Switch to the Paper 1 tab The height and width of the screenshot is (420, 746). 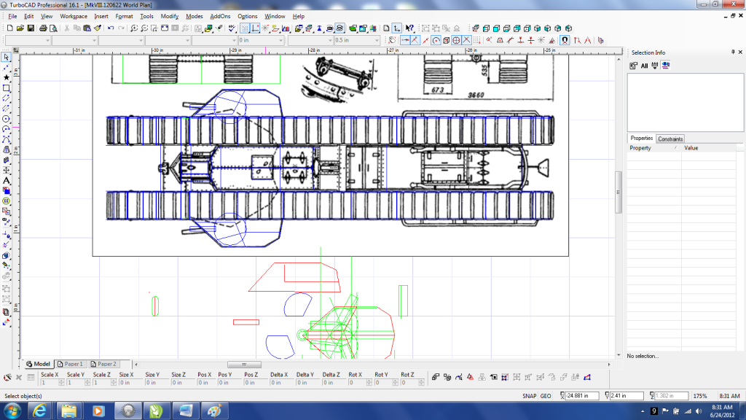[x=71, y=364]
